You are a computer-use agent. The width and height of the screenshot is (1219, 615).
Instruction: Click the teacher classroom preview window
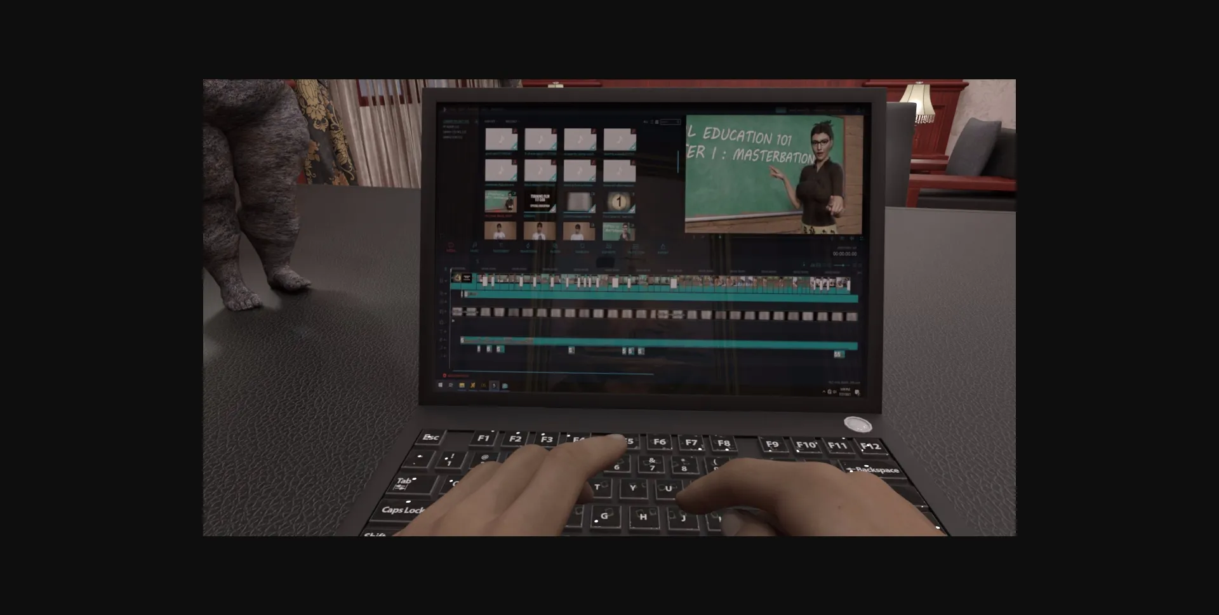773,174
